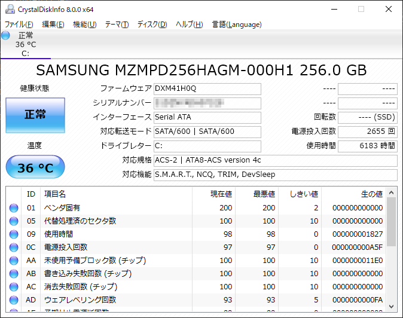Viewport: 403px width, 318px height.
Task: Click the status orb for row AD
Action: pyautogui.click(x=14, y=299)
